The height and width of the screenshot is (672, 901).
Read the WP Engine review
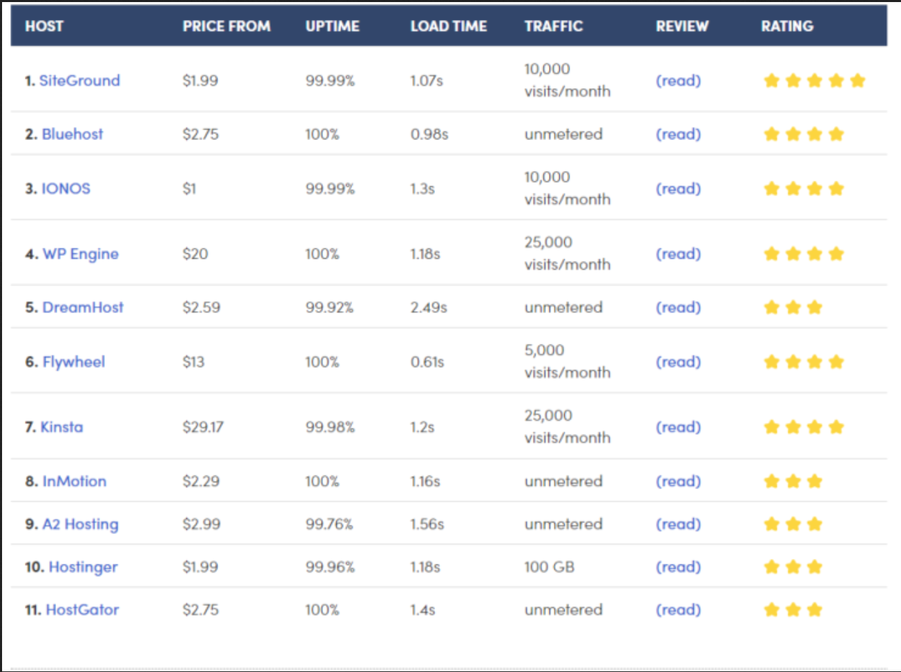(678, 254)
